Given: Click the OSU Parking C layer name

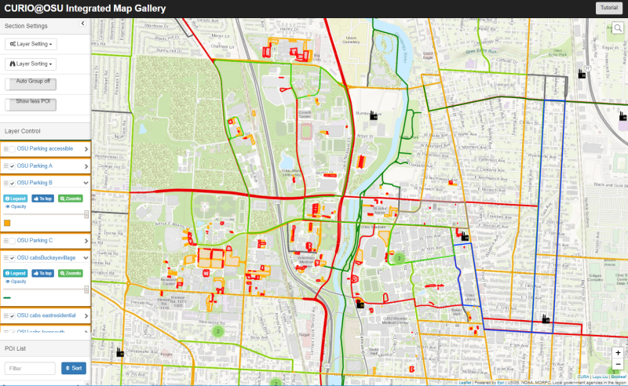Looking at the screenshot, I should (x=35, y=241).
